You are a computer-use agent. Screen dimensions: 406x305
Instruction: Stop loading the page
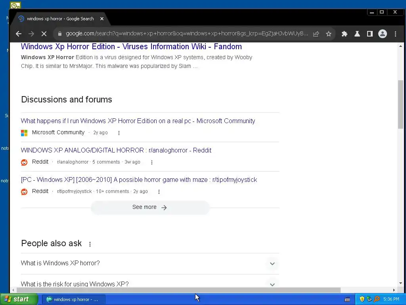point(44,34)
